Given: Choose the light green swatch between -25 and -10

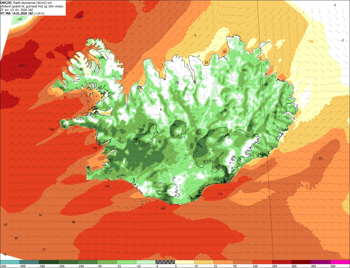Looking at the screenshot, I should coord(126,262).
